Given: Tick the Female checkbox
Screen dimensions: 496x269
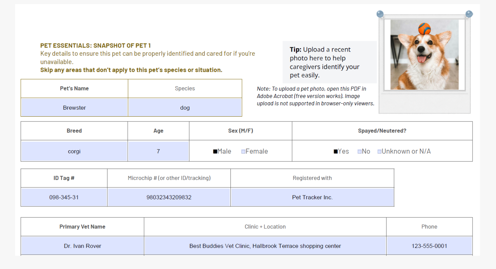Looking at the screenshot, I should [243, 152].
